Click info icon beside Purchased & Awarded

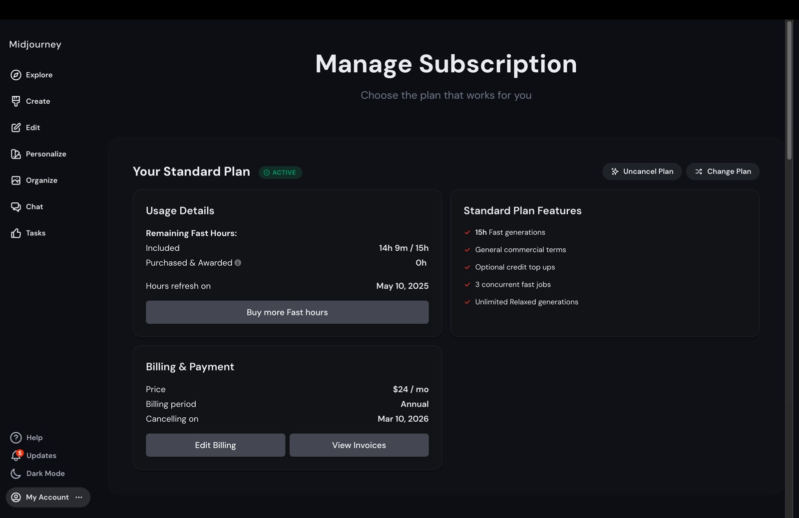pos(238,263)
